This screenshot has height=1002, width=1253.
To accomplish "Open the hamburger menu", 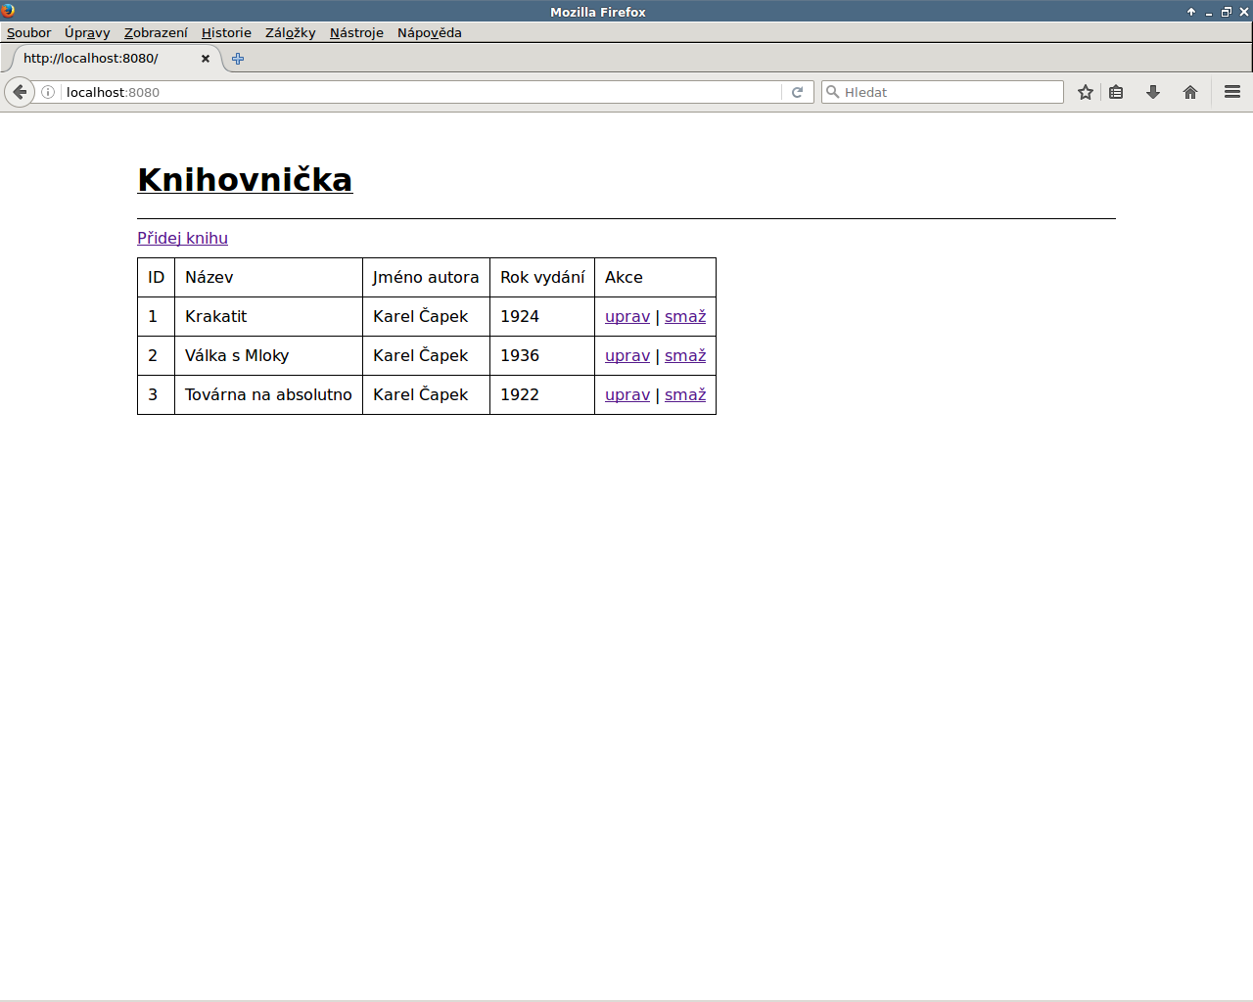I will pyautogui.click(x=1232, y=92).
